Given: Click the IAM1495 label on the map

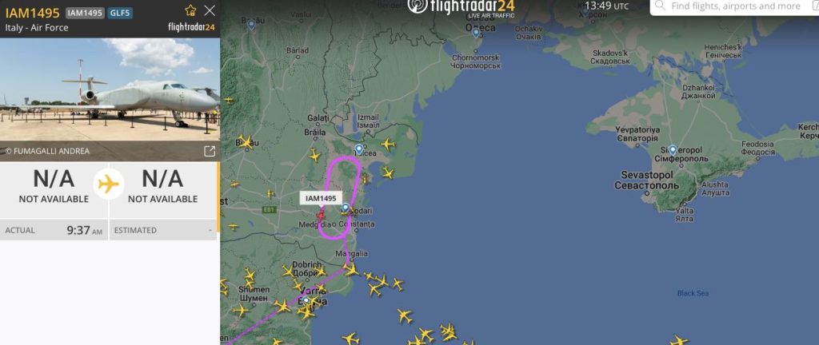Looking at the screenshot, I should tap(321, 198).
